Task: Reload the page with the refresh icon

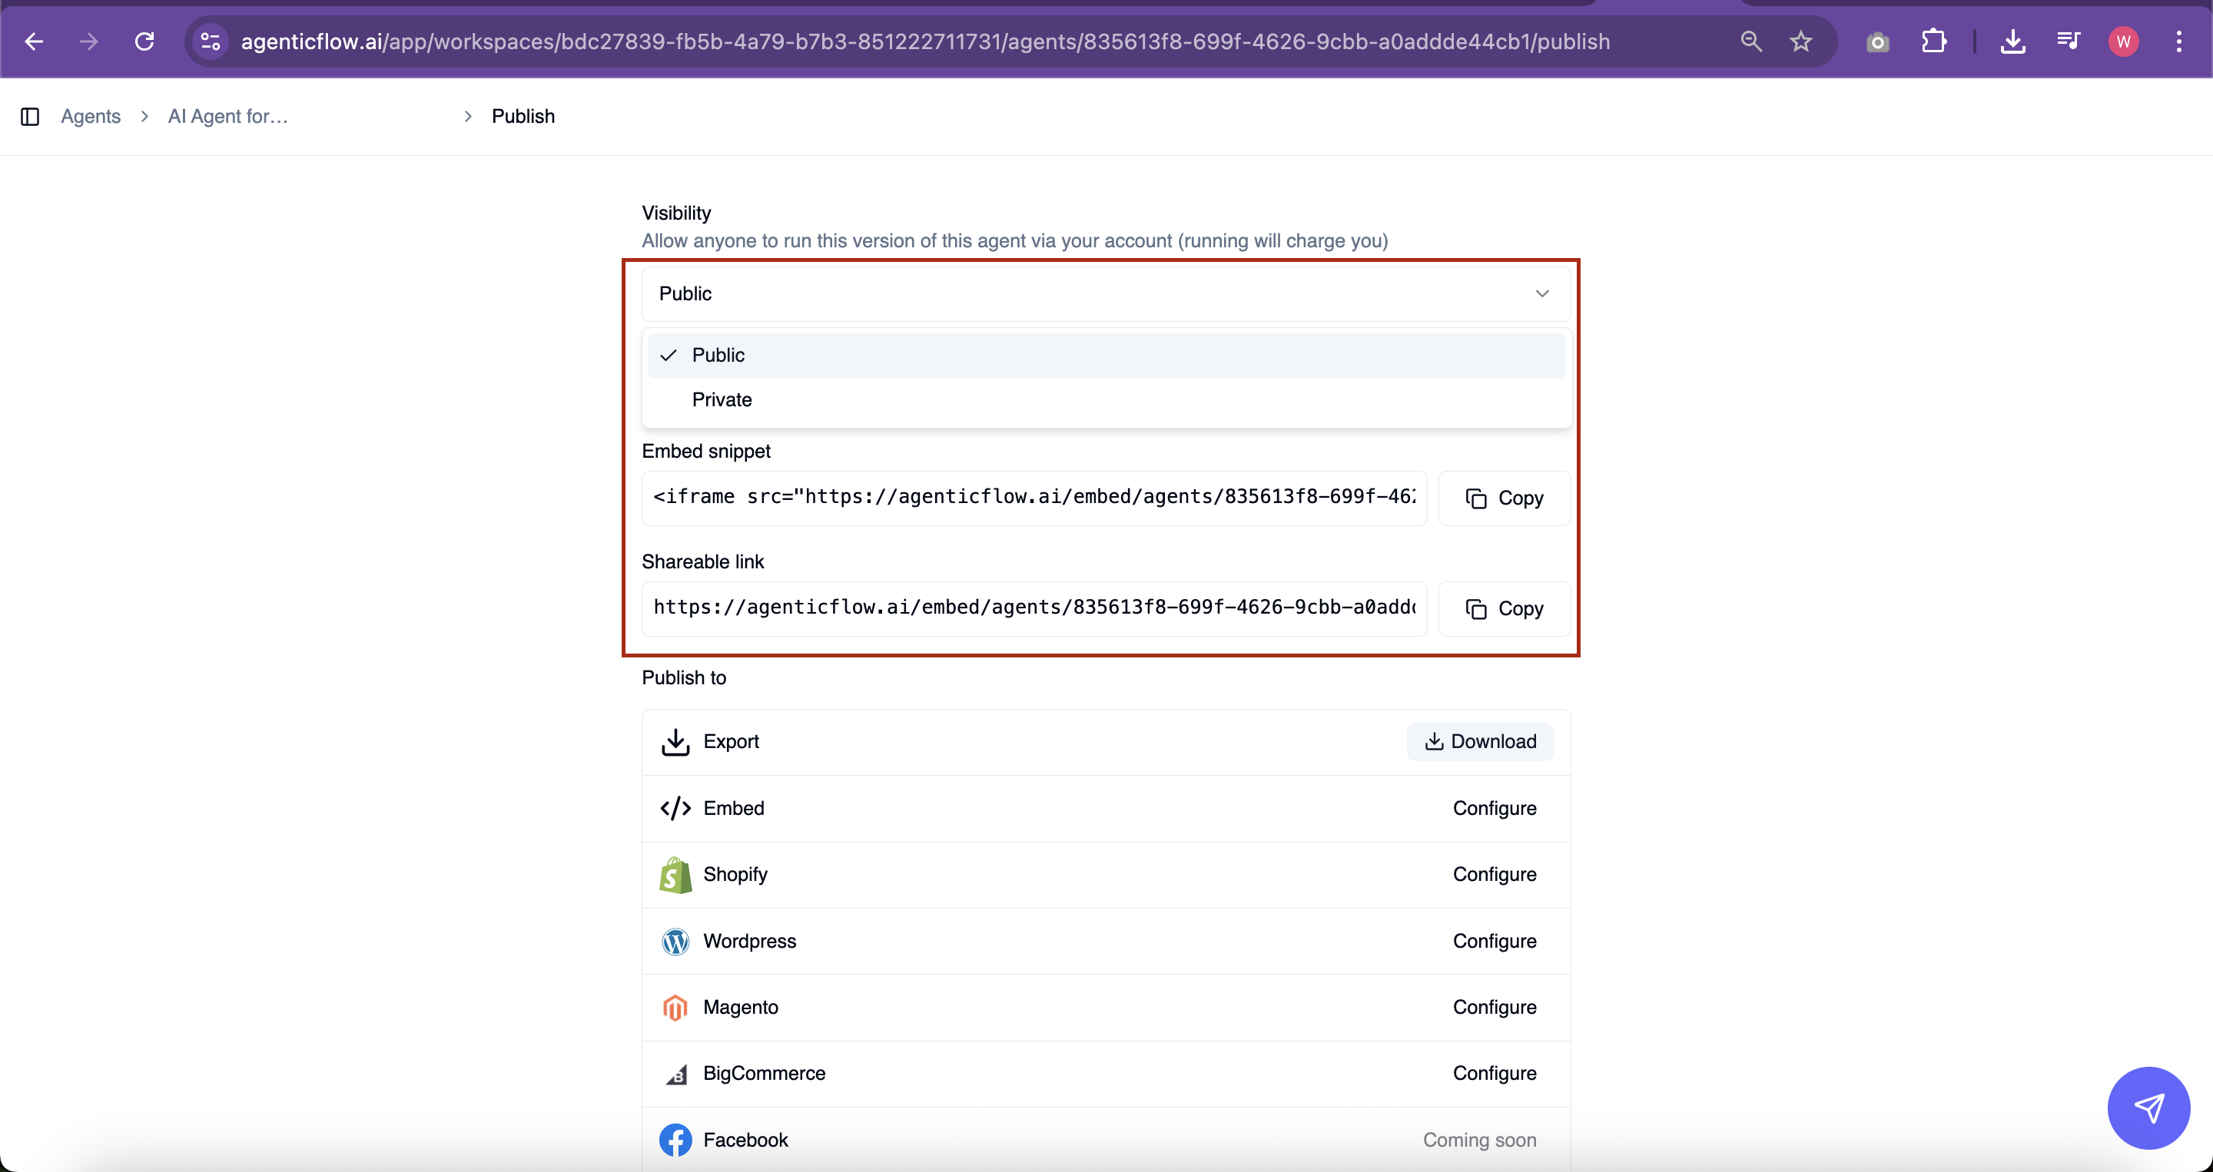Action: [144, 41]
